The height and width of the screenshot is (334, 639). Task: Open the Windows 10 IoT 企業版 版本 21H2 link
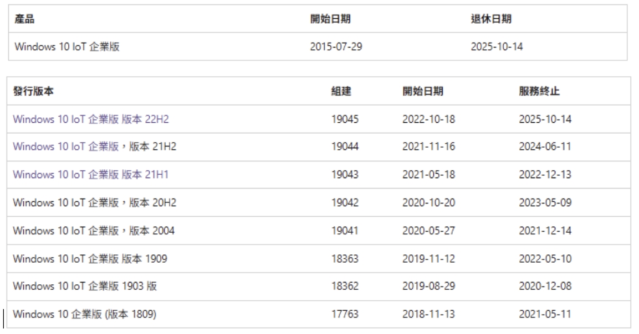coord(94,147)
